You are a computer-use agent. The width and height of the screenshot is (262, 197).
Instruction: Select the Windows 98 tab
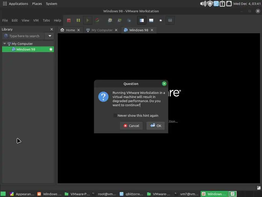click(139, 30)
